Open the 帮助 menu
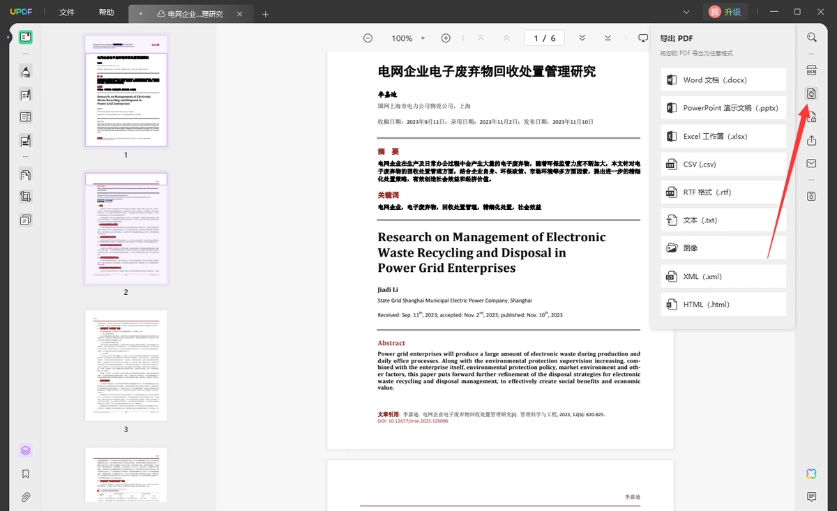Screen dimensions: 837x511 (106, 13)
